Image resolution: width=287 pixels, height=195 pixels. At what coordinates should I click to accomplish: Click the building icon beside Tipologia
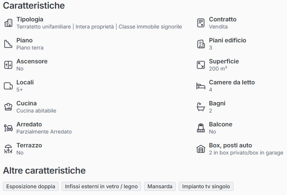tap(8, 23)
